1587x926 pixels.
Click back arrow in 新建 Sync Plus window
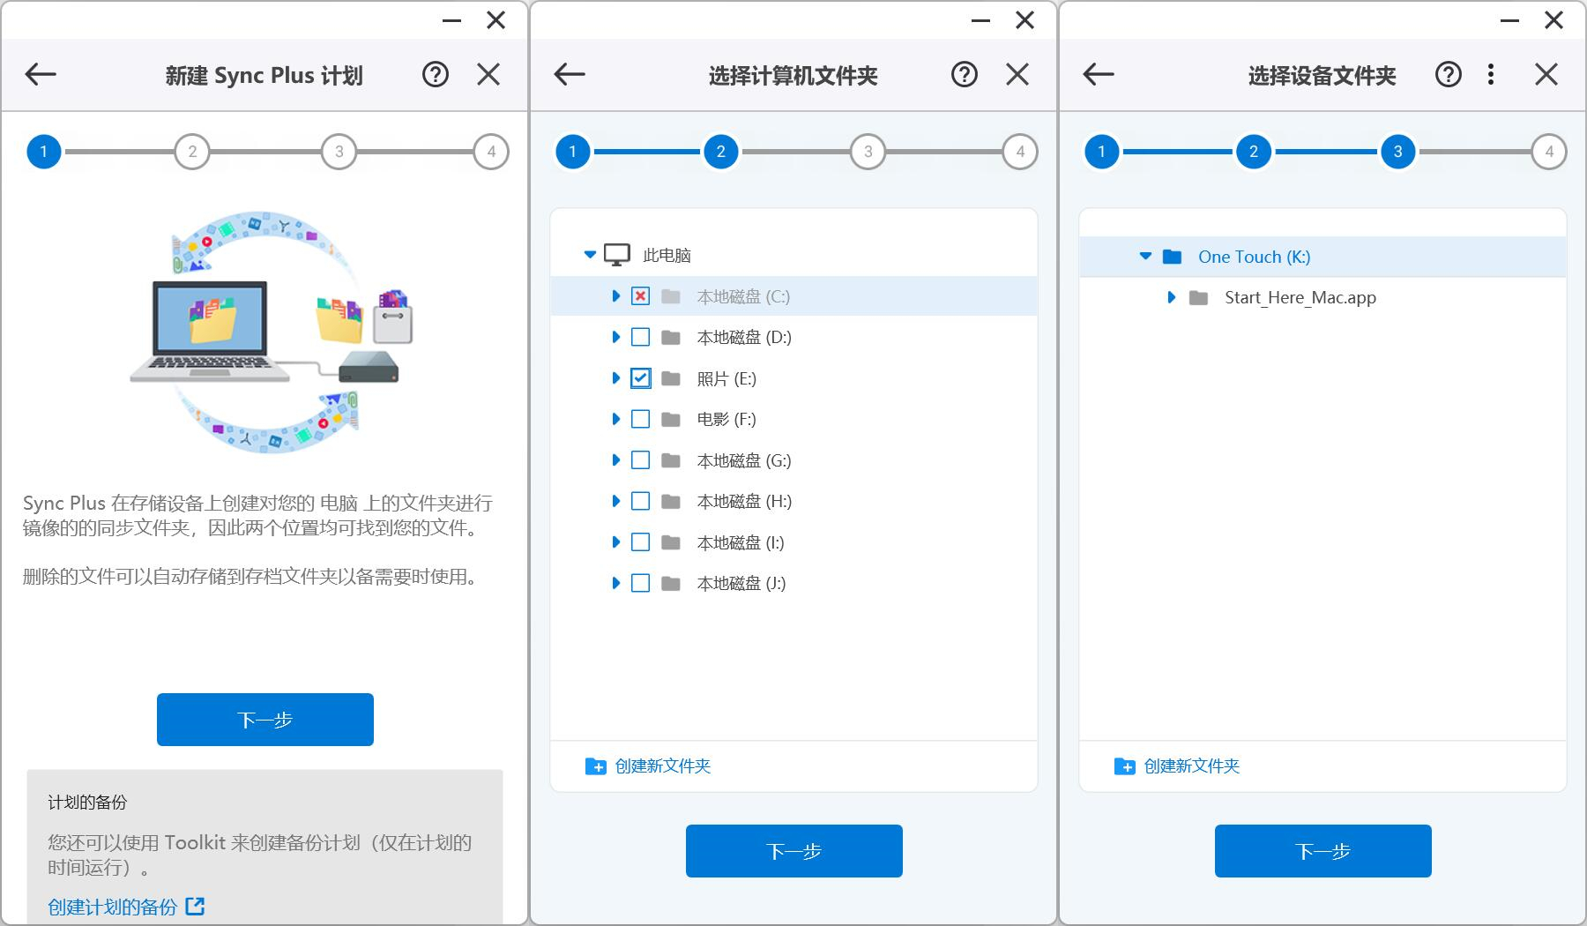click(39, 75)
